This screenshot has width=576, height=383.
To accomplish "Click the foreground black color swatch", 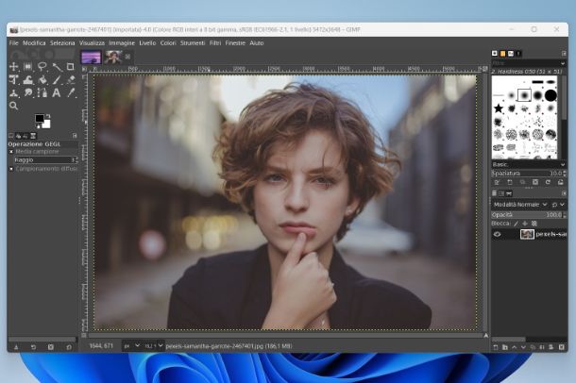I will (x=39, y=118).
